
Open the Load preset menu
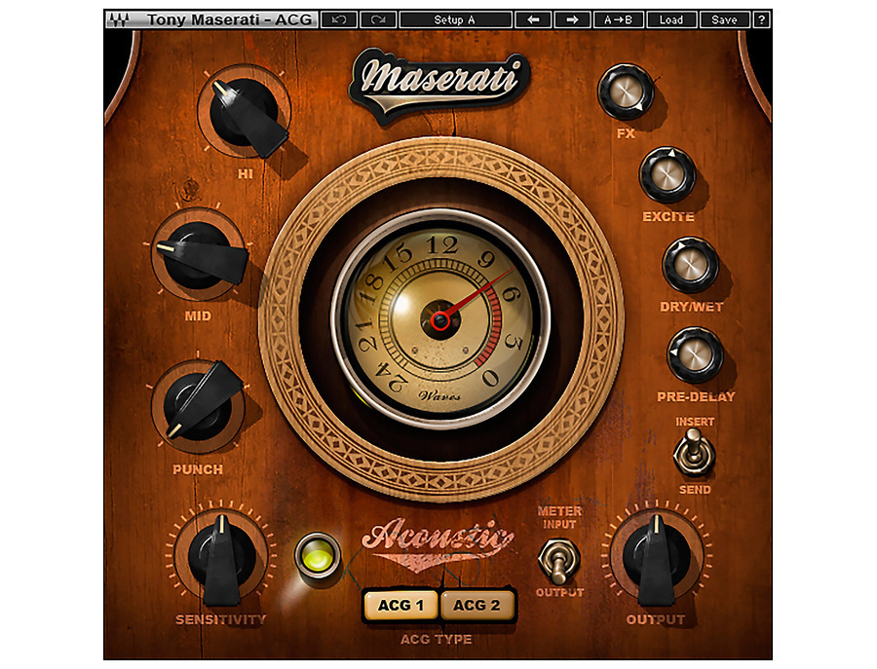[671, 19]
